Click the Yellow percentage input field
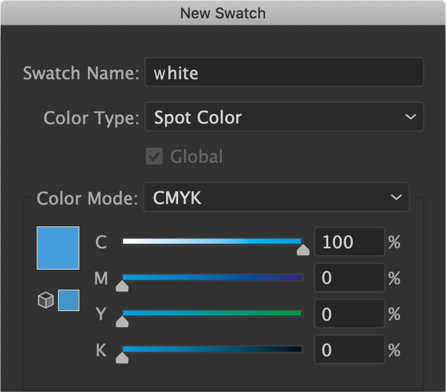Image resolution: width=446 pixels, height=392 pixels. coord(349,314)
